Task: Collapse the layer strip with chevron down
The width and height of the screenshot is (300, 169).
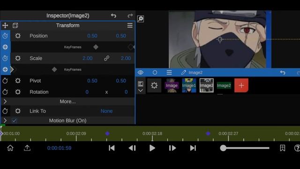Action: (x=141, y=91)
